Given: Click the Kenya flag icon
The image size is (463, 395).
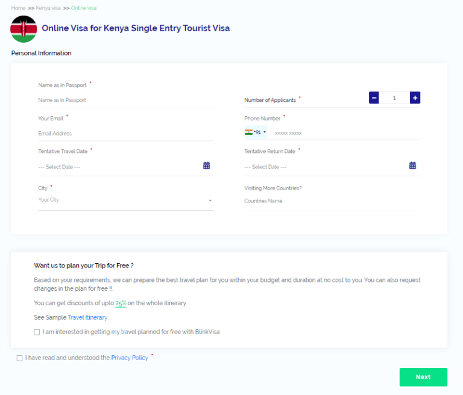Looking at the screenshot, I should [24, 29].
